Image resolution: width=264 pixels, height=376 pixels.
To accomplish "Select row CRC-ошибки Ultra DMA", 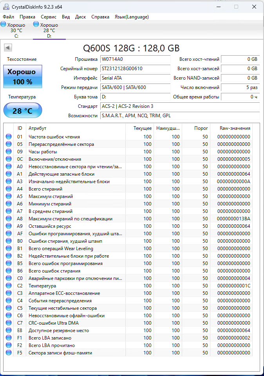I will (128, 323).
